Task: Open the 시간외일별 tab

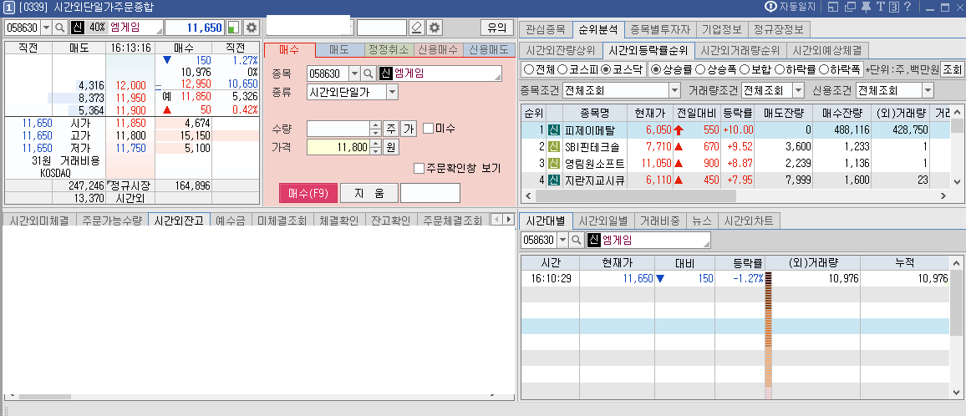Action: point(603,221)
